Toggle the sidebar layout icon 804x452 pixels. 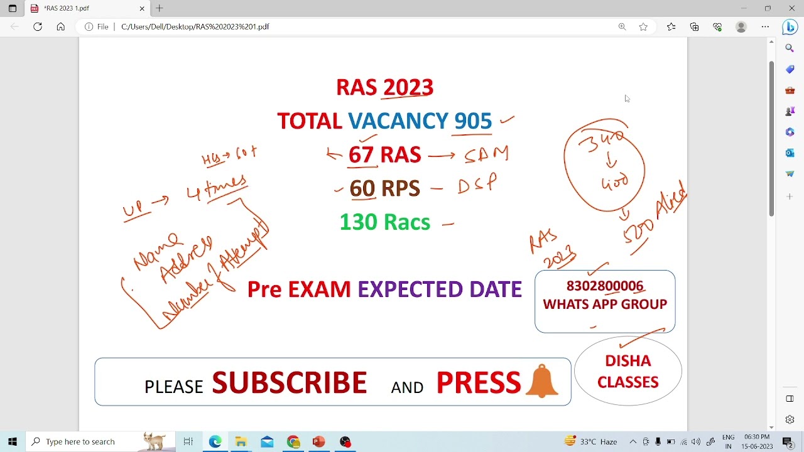coord(790,399)
